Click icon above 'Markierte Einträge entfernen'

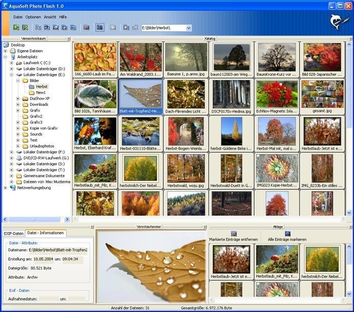tap(233, 233)
